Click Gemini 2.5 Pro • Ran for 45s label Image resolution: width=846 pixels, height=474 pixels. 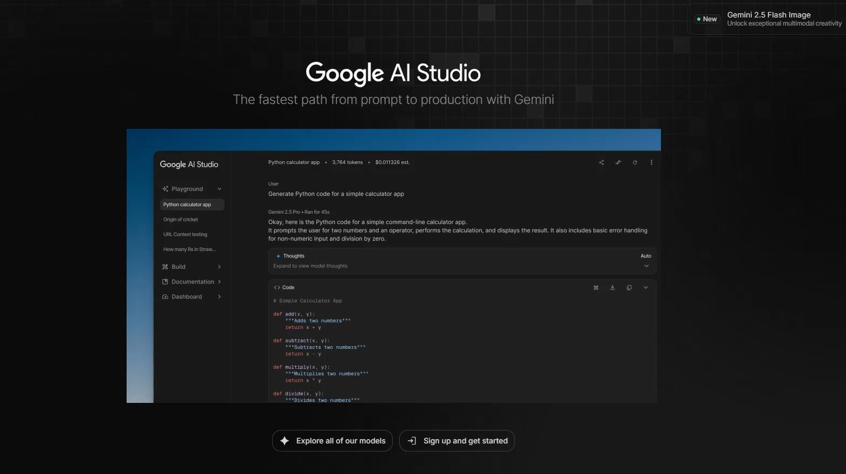pos(299,212)
